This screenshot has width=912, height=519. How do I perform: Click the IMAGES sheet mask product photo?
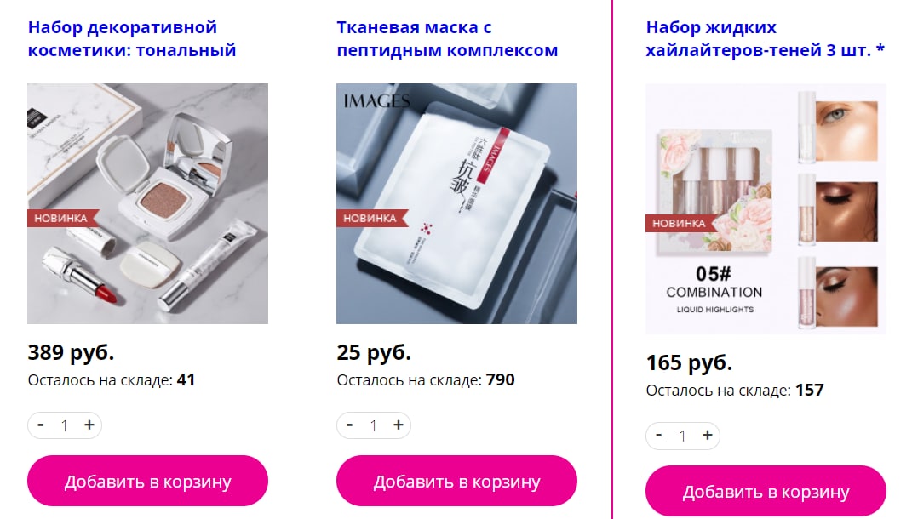point(456,203)
